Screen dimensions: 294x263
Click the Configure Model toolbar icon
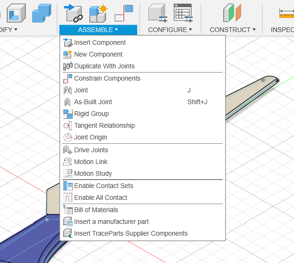click(158, 13)
